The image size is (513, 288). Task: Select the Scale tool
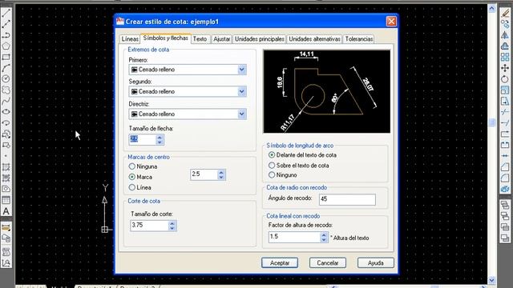[505, 90]
